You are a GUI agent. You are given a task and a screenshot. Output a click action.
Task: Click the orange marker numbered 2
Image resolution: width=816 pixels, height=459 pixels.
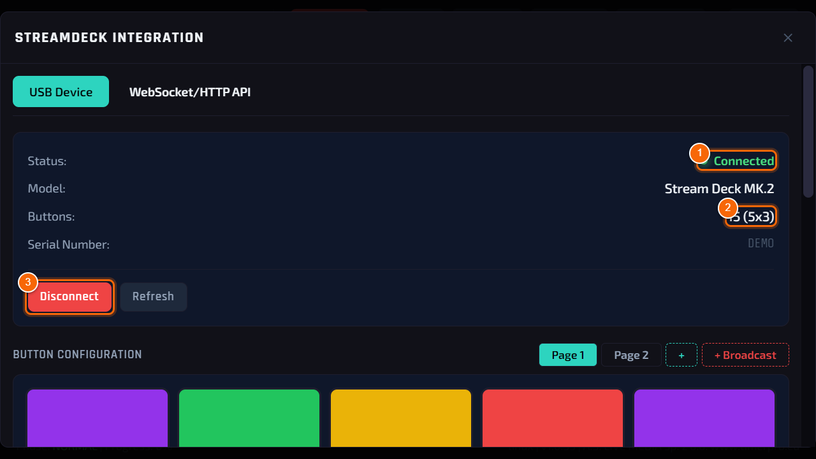[728, 208]
